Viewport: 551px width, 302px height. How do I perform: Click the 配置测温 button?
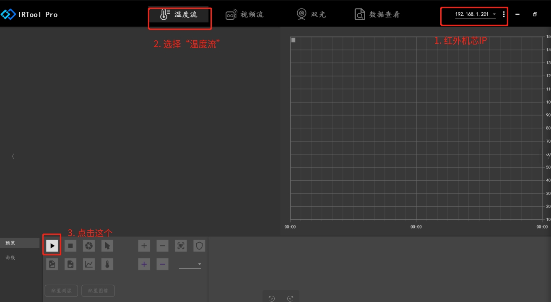click(x=61, y=291)
